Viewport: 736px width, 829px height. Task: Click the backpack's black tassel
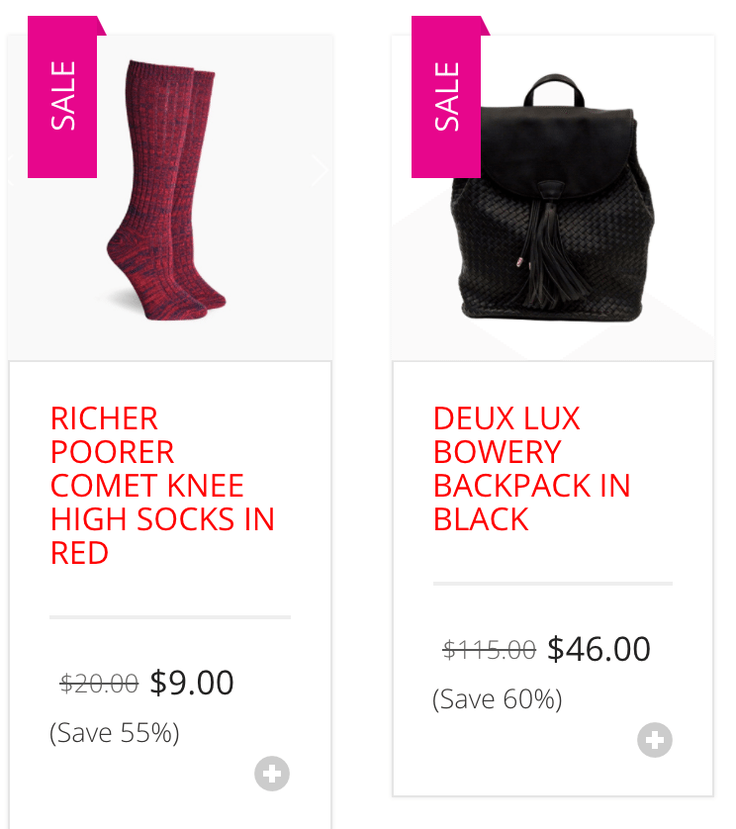(x=550, y=248)
